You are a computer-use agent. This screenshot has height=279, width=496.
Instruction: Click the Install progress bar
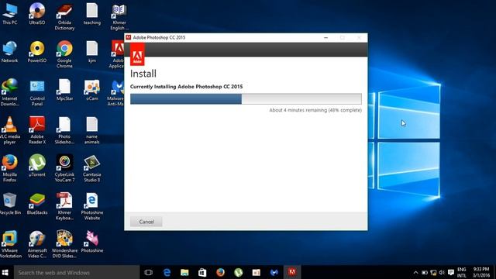(x=246, y=98)
